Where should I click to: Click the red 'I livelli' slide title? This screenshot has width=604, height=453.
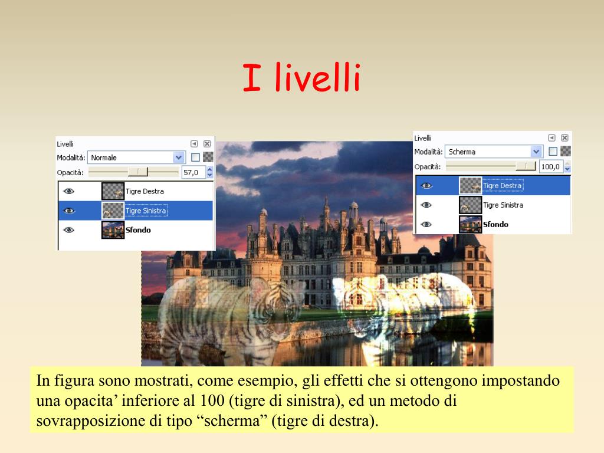point(301,77)
